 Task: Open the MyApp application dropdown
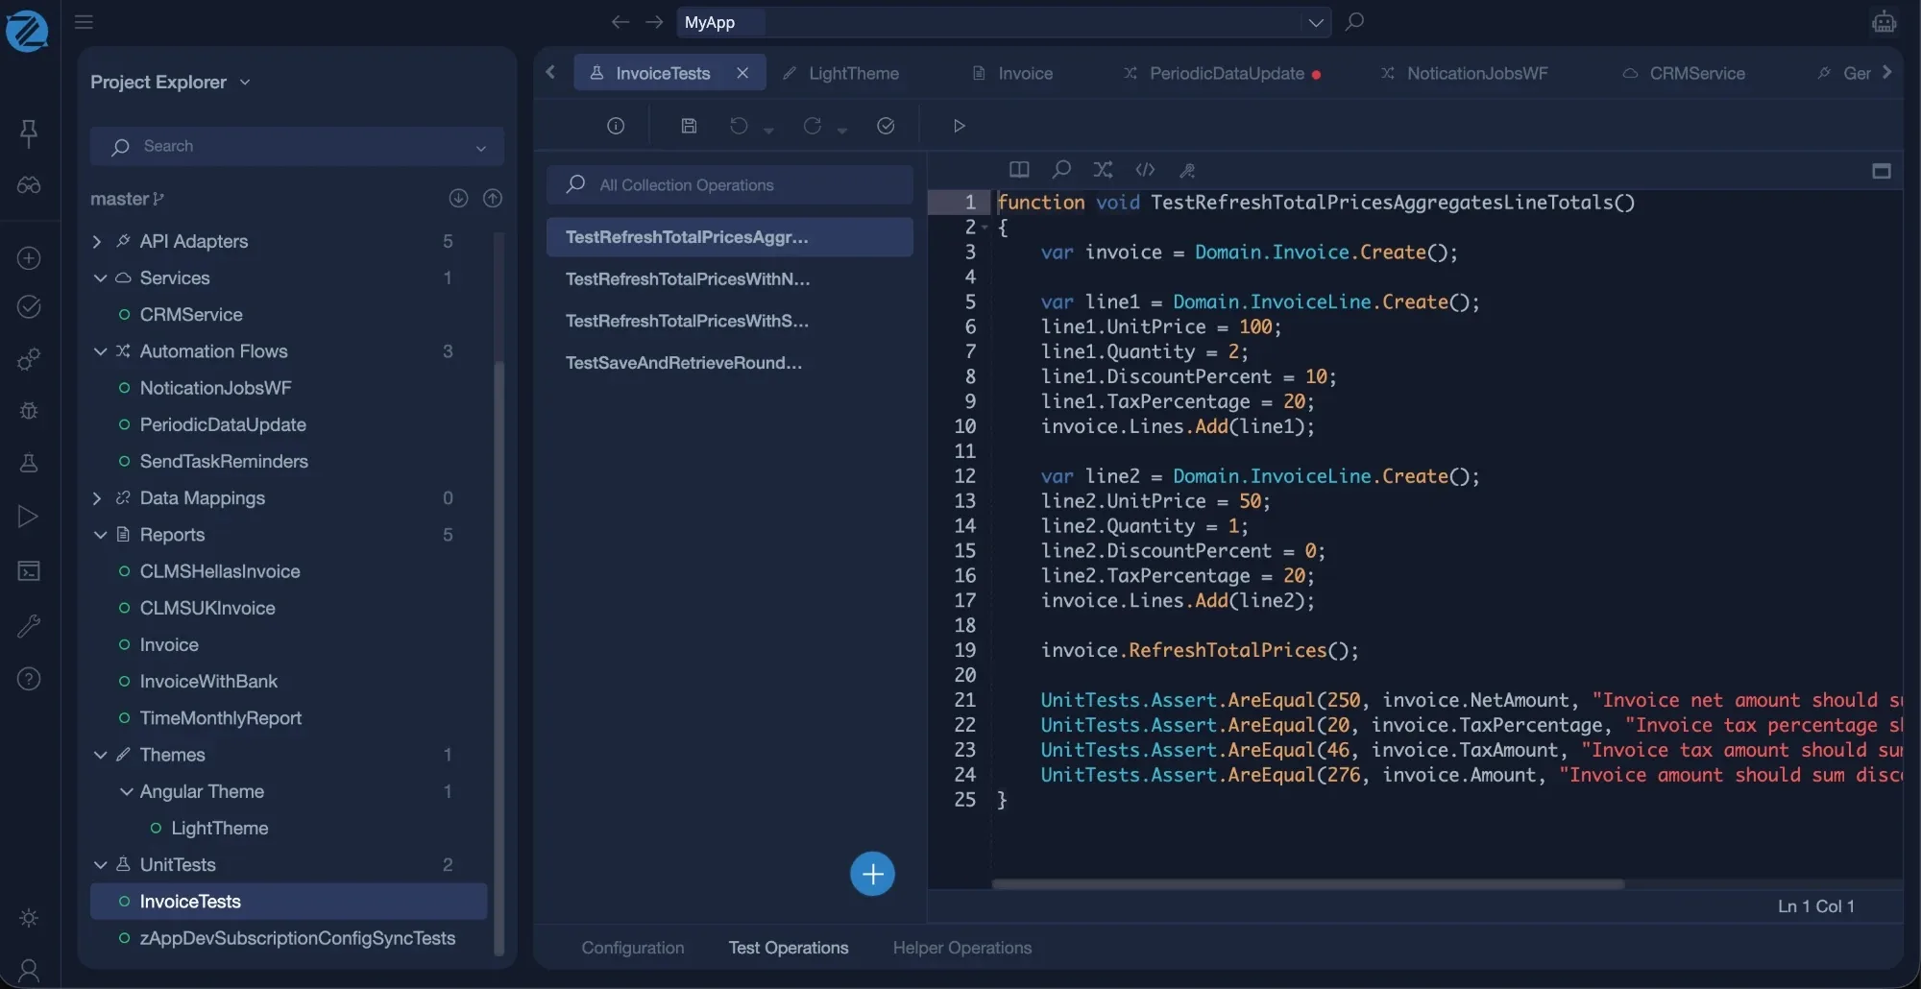[x=1316, y=22]
